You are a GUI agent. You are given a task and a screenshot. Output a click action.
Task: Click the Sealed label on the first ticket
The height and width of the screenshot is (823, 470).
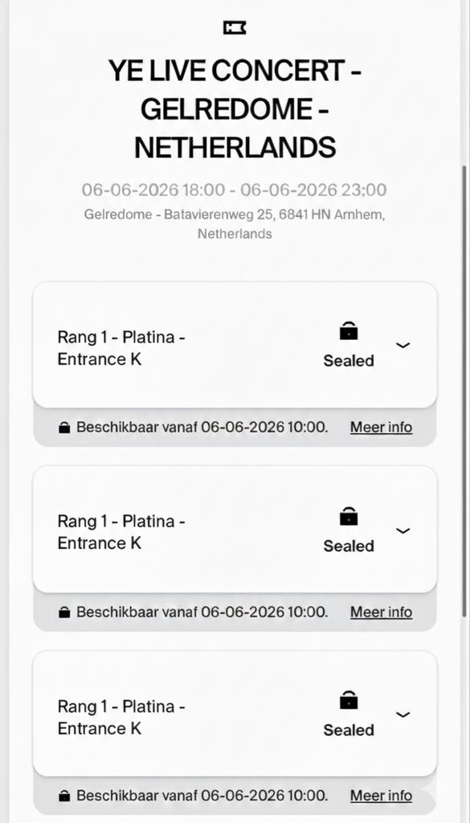click(348, 360)
